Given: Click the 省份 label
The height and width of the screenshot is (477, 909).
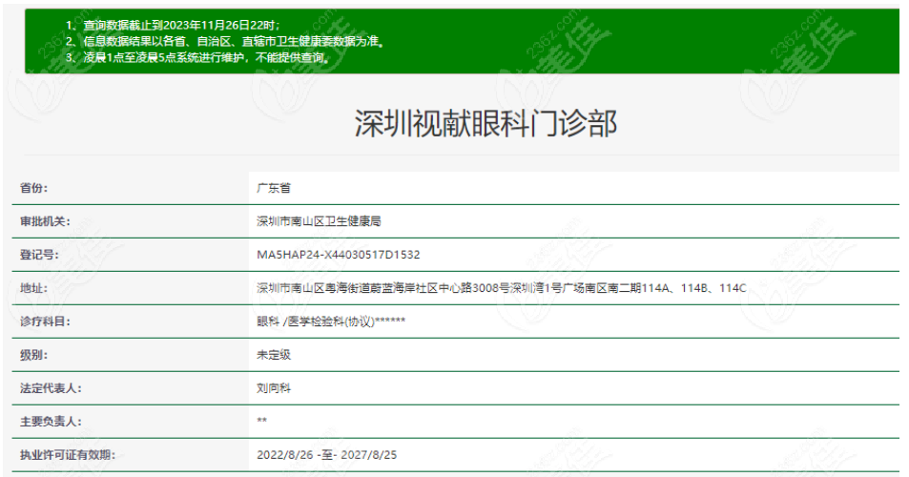Looking at the screenshot, I should 33,188.
